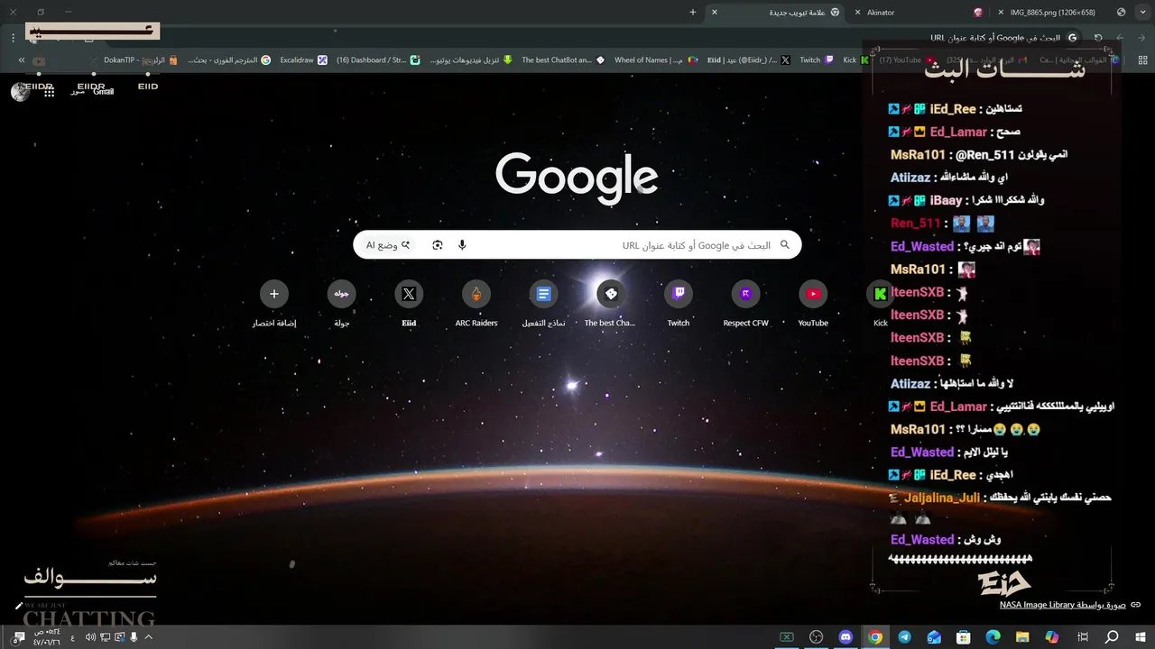Viewport: 1155px width, 649px height.
Task: Open Microsoft Store from taskbar
Action: pos(964,637)
